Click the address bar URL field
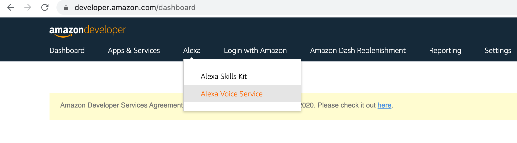 click(266, 8)
